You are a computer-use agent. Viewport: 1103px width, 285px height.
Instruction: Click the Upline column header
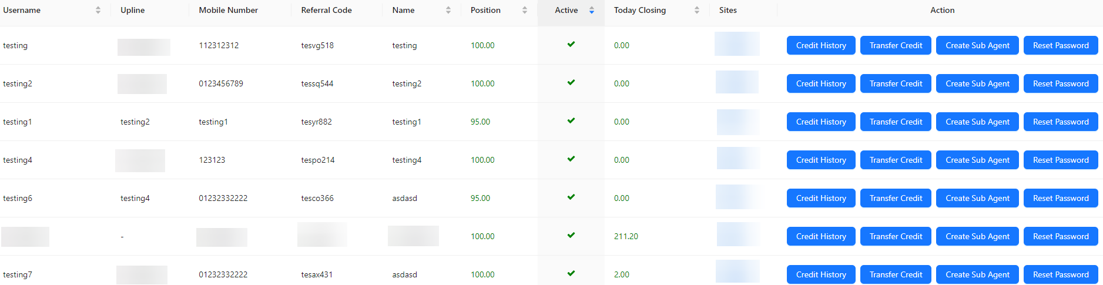[x=133, y=10]
